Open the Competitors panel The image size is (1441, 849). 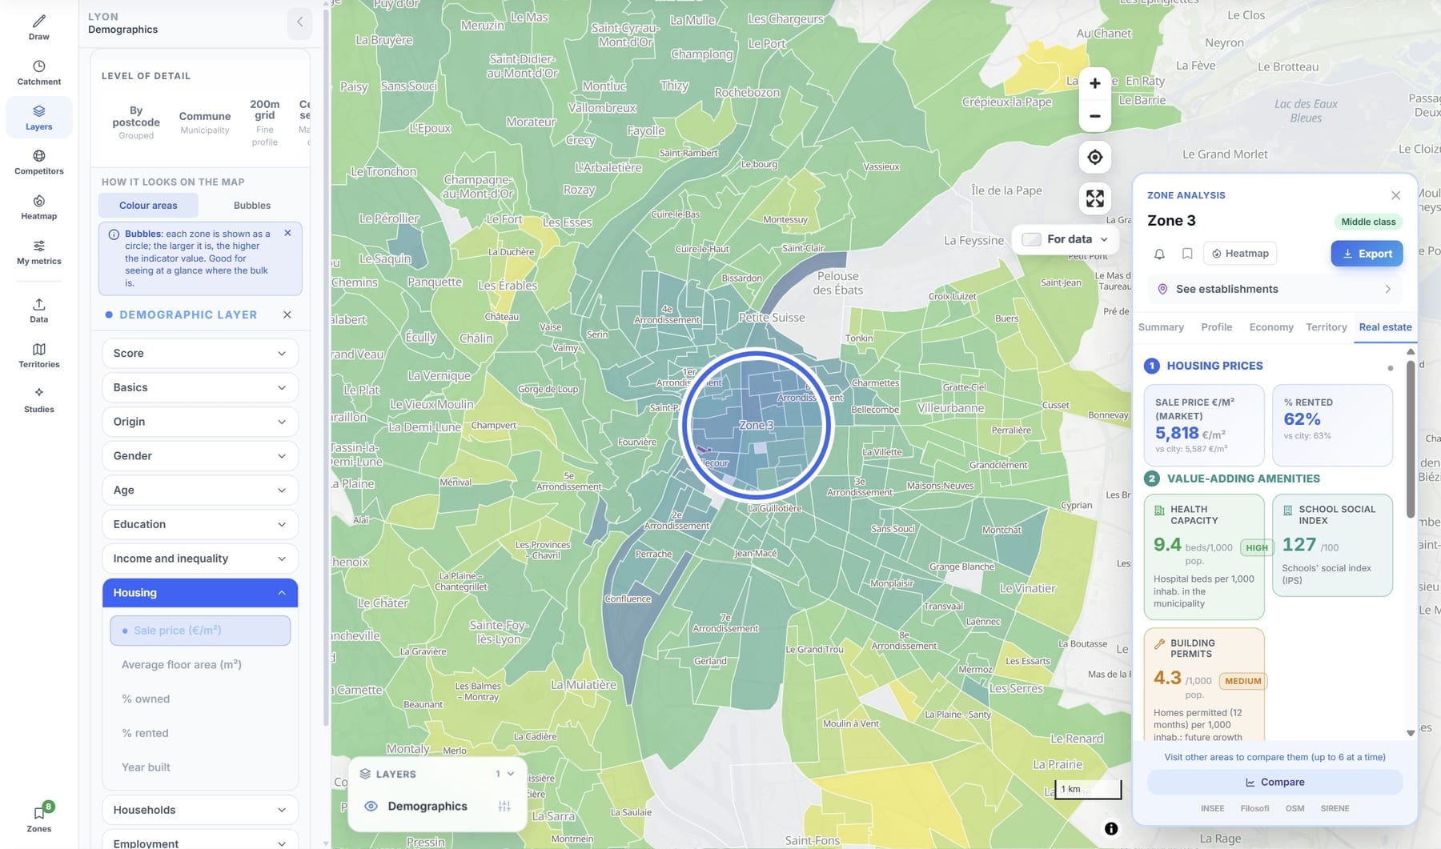coord(38,162)
